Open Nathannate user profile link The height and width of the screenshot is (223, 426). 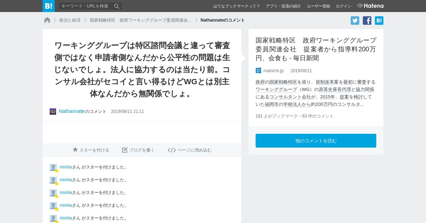coord(72,111)
